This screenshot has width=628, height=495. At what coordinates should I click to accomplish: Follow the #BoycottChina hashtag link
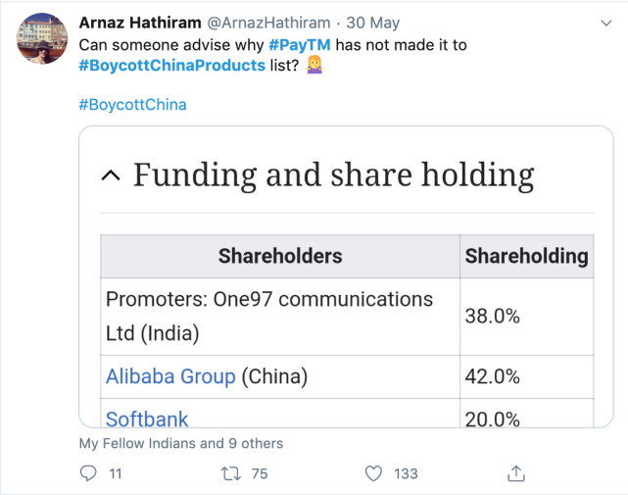pyautogui.click(x=131, y=105)
